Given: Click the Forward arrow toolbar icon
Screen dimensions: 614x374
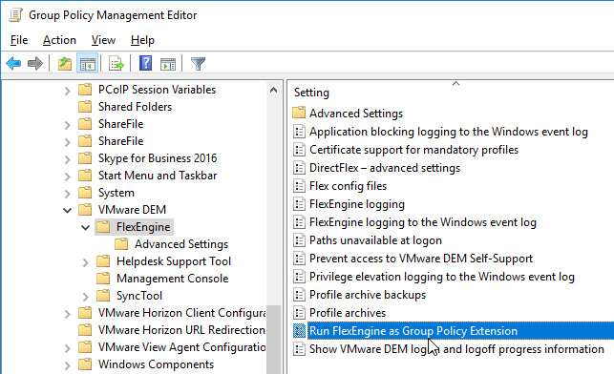Looking at the screenshot, I should click(34, 63).
